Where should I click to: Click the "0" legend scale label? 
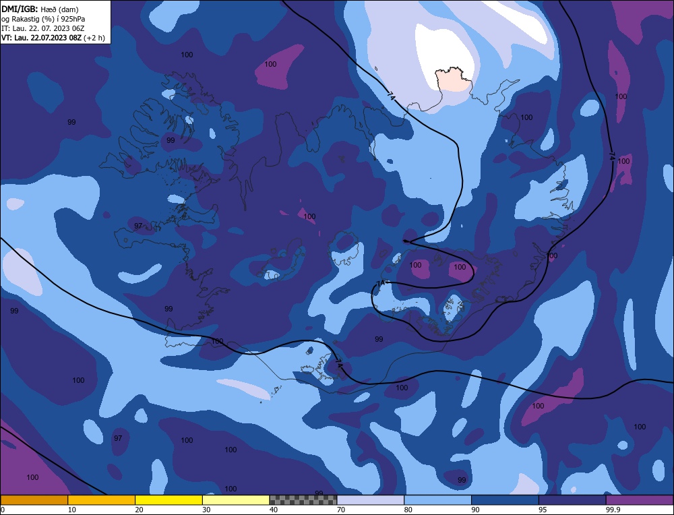pos(3,510)
